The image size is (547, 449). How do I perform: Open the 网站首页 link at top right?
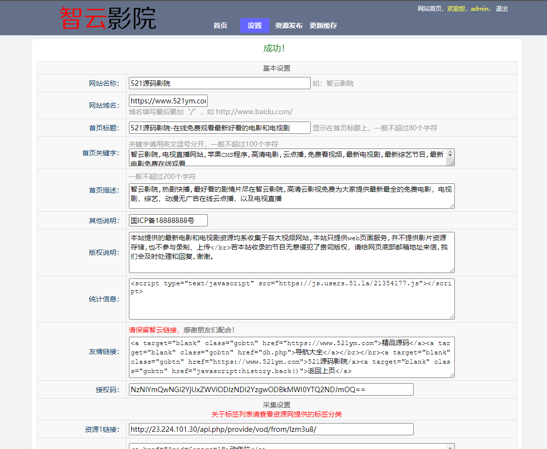pyautogui.click(x=429, y=9)
